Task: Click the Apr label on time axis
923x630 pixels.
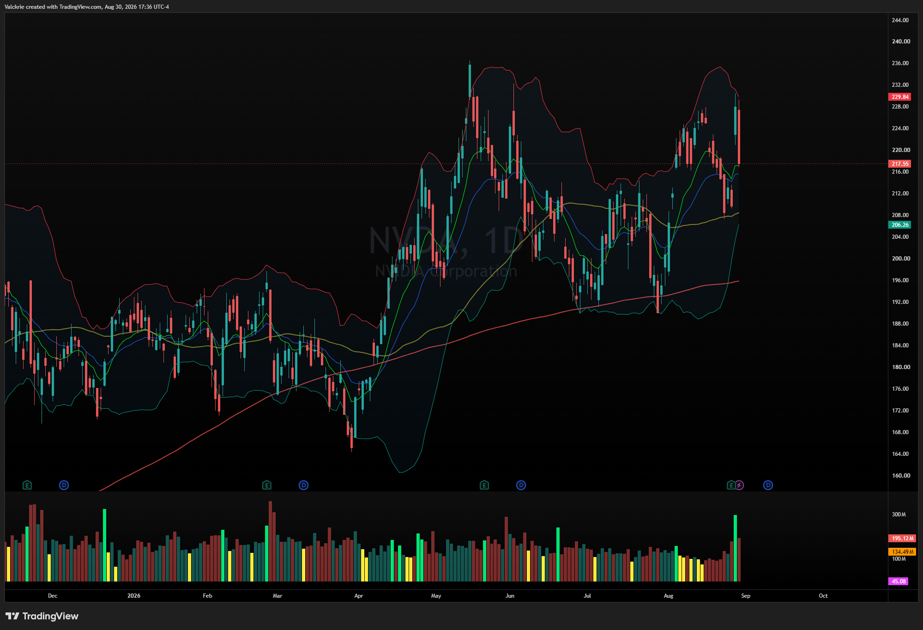Action: (x=359, y=596)
